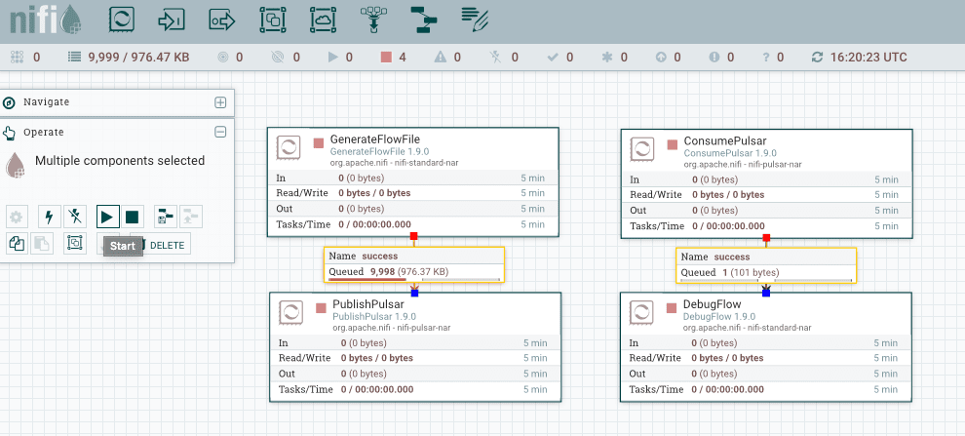Click the DELETE button in Operate panel
The width and height of the screenshot is (965, 436).
161,245
